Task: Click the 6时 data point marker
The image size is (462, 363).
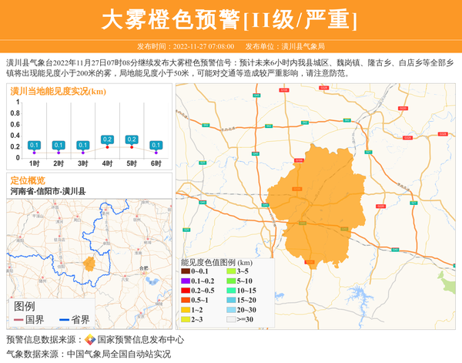Action: (x=156, y=153)
